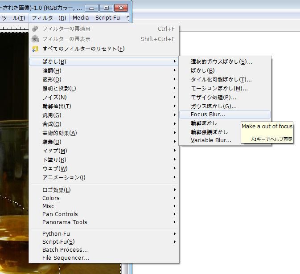The image size is (300, 274).
Task: Open the Script-Fu menu bar item
Action: (x=107, y=18)
